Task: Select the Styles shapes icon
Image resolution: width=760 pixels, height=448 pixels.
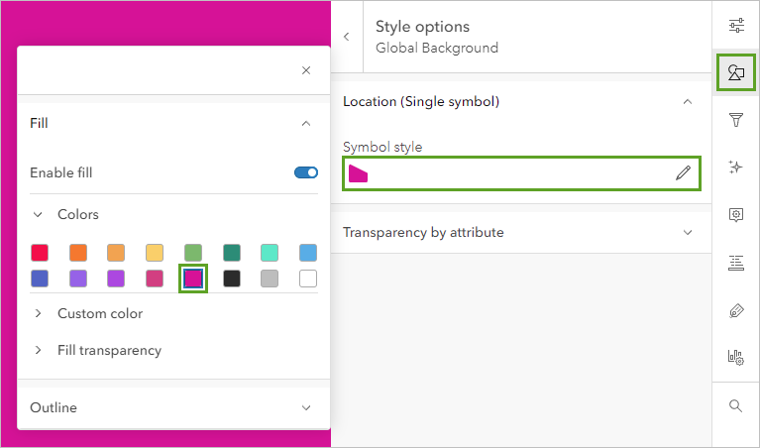Action: click(x=736, y=73)
